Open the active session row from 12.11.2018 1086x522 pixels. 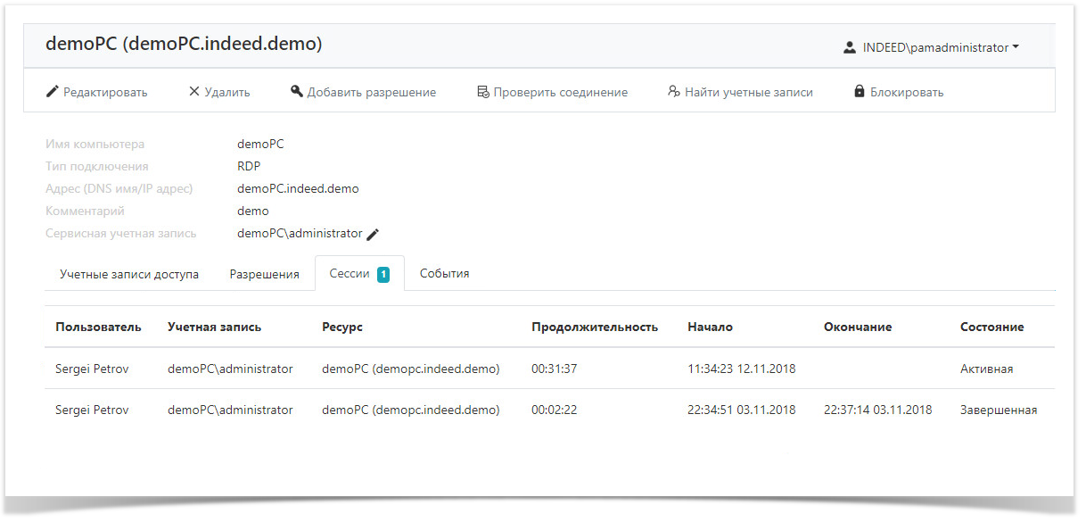(549, 369)
